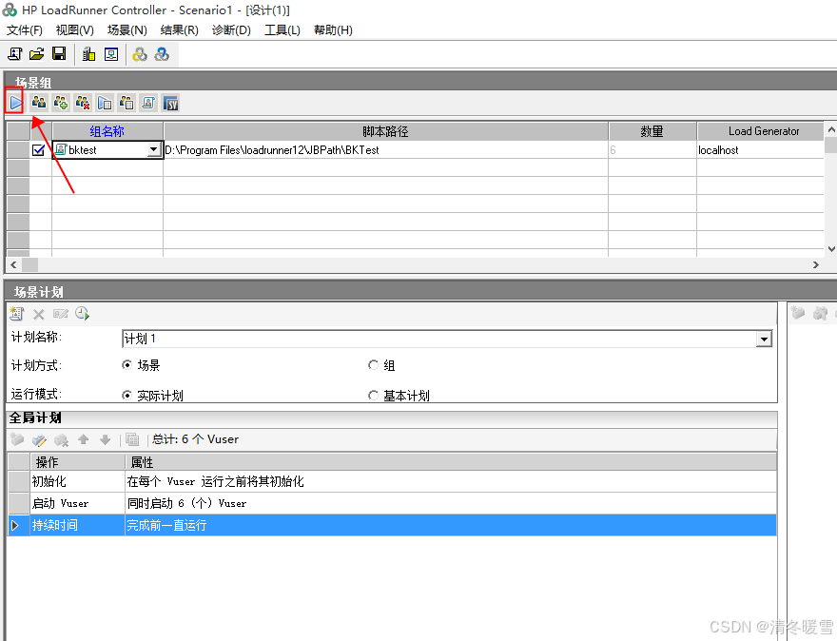The image size is (837, 641).
Task: Select the 持续时间 action row
Action: (392, 525)
